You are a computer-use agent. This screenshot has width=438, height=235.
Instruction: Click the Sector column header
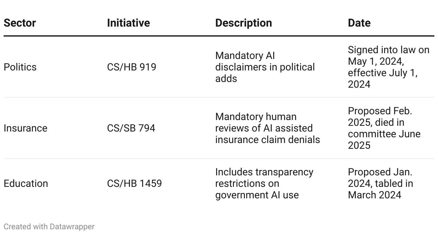(20, 23)
